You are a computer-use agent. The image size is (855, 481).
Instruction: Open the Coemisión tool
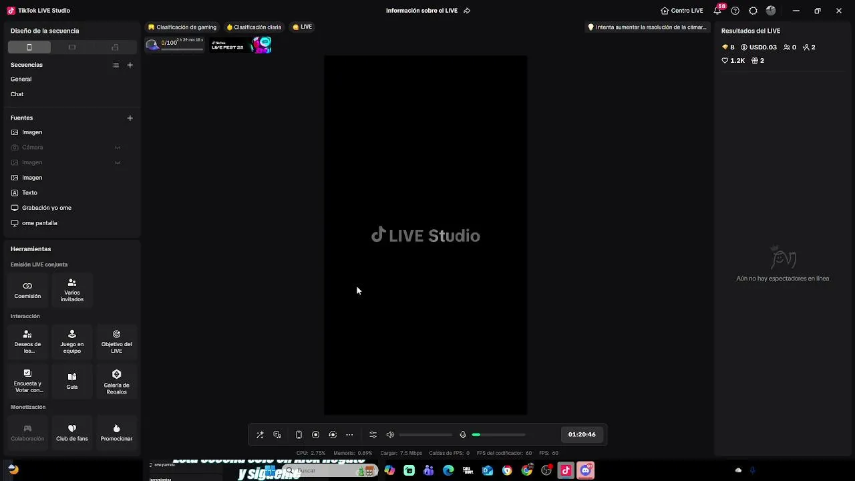pos(27,290)
